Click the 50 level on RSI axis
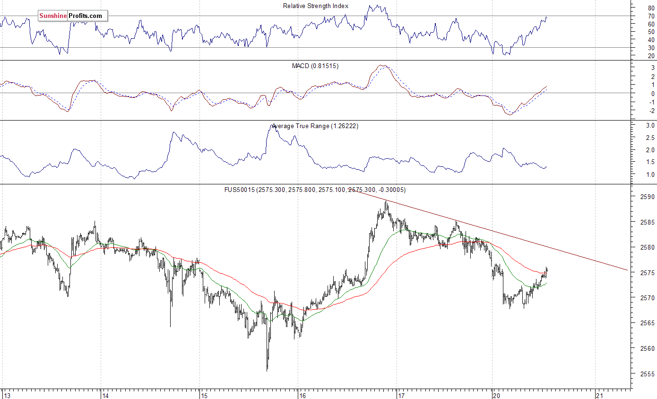Image resolution: width=657 pixels, height=399 pixels. click(x=651, y=32)
